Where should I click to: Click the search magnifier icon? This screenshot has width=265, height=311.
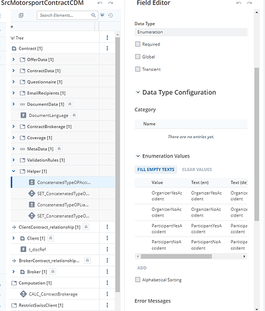tap(94, 15)
